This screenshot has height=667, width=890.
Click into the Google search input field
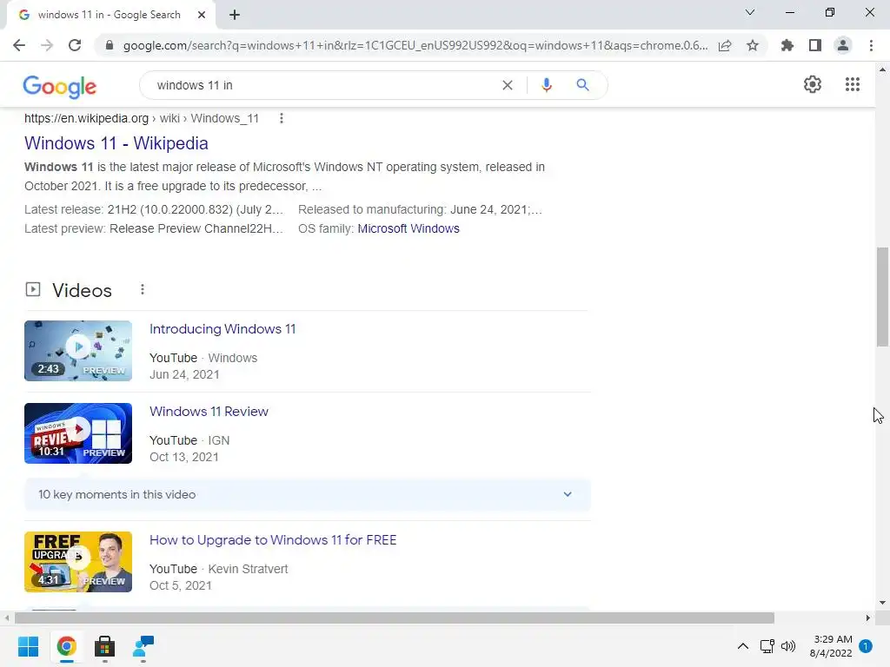click(x=323, y=85)
